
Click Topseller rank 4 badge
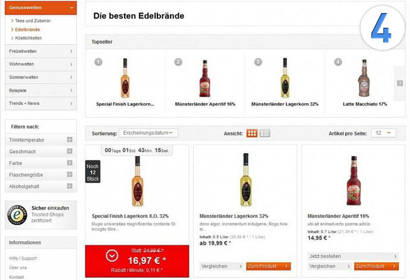338,62
